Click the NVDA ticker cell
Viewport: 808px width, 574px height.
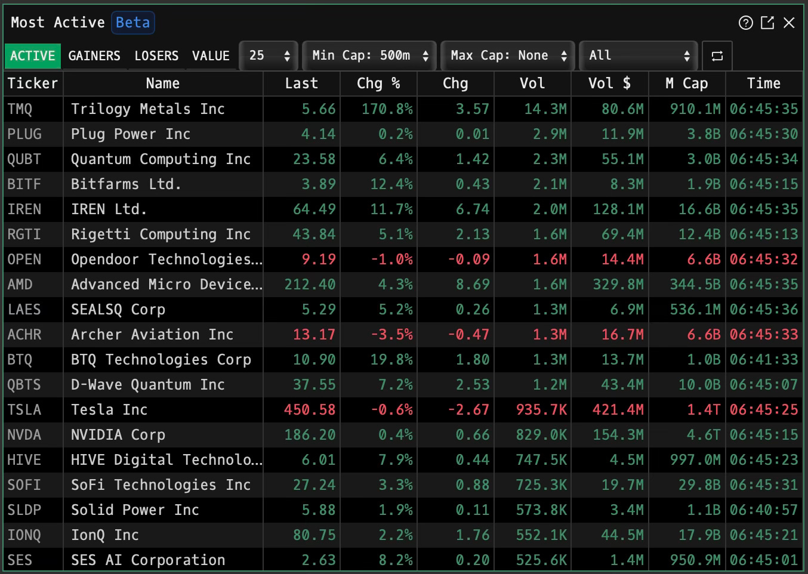pos(33,435)
